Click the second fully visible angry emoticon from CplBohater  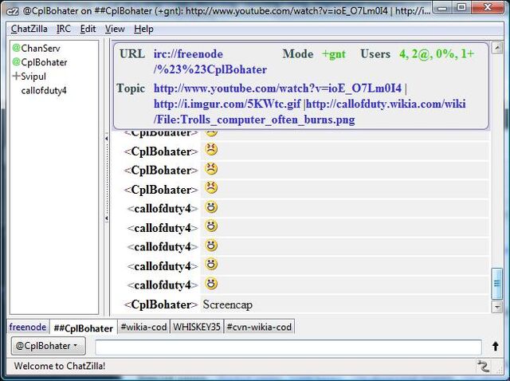[x=211, y=169]
